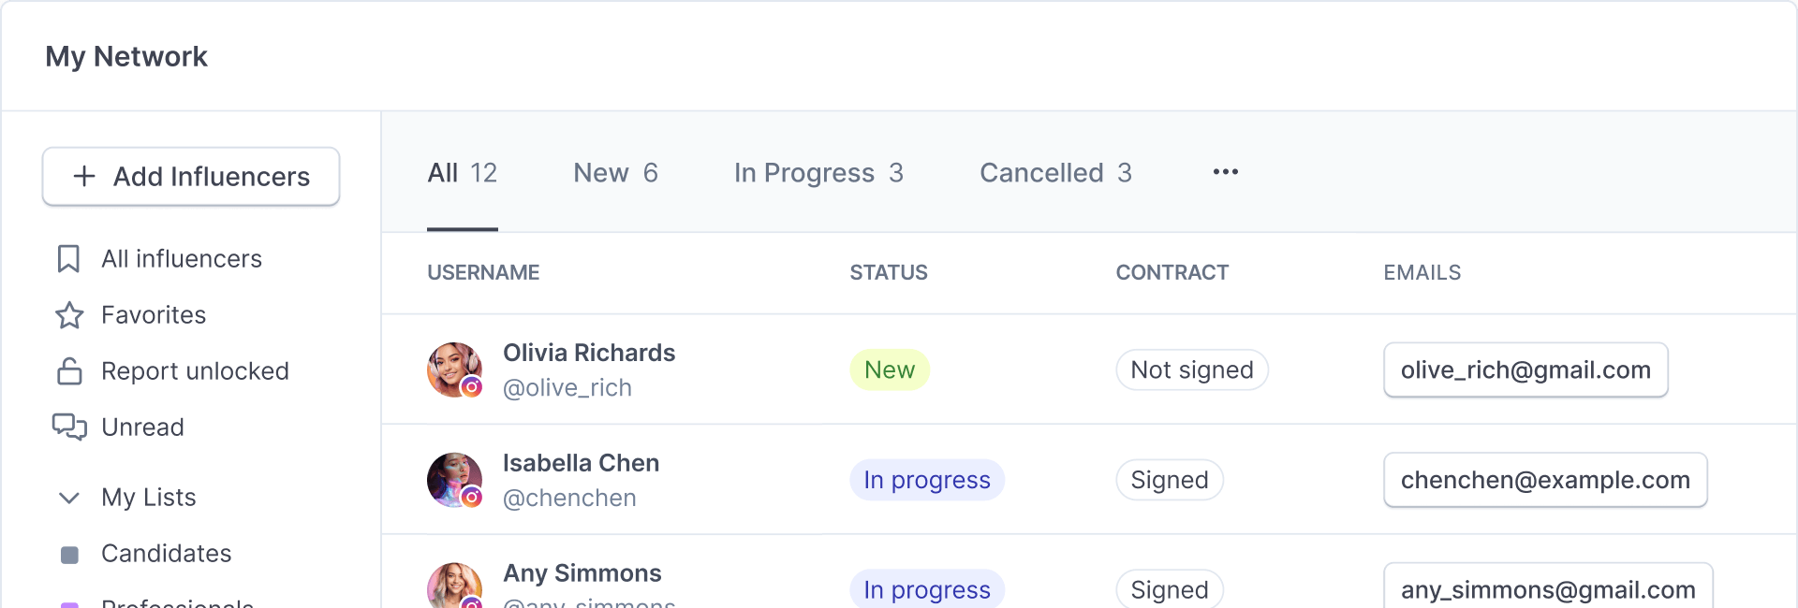This screenshot has height=608, width=1798.
Task: Click the chenchen@example.com email button
Action: click(x=1544, y=480)
